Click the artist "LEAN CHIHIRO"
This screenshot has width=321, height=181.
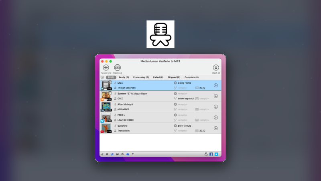tap(126, 120)
